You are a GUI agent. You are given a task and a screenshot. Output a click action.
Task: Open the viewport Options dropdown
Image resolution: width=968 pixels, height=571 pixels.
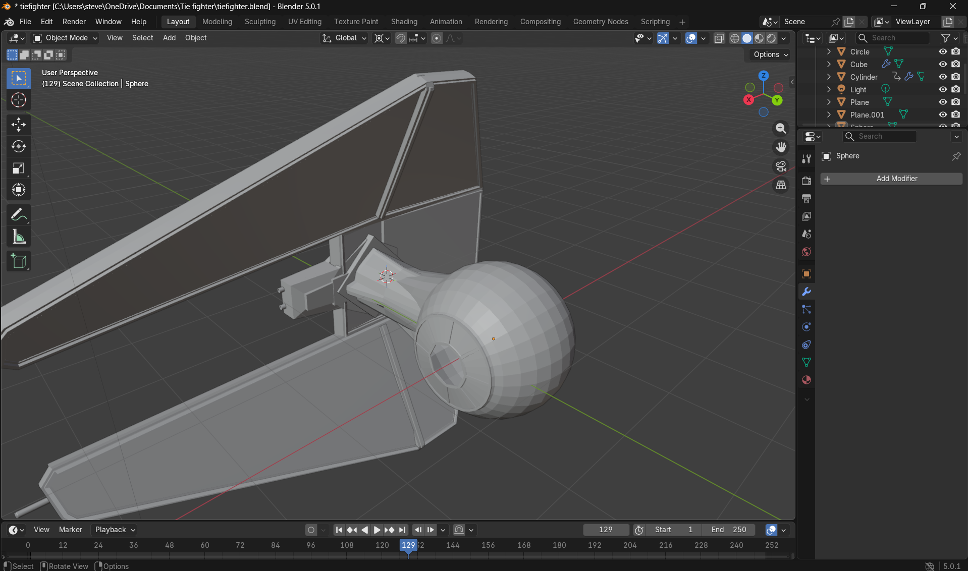(x=771, y=54)
